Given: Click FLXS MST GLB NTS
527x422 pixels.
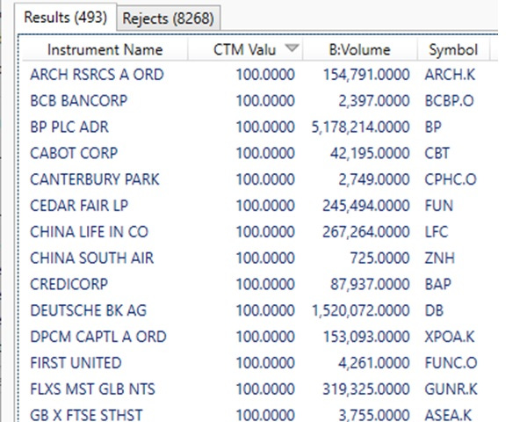Looking at the screenshot, I should pos(92,389).
